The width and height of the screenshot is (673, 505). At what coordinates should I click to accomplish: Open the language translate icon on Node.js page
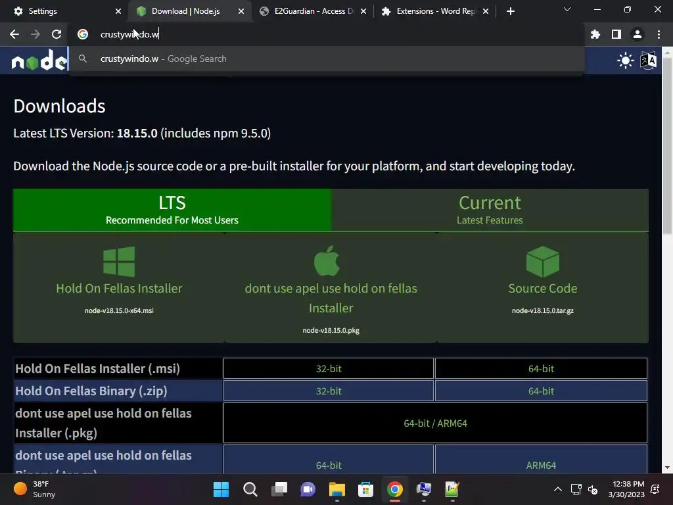pos(648,60)
